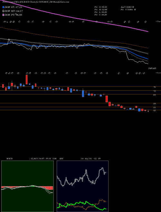The width and height of the screenshot is (161, 212).
Task: Click the Pre L: 50.20 value
Action: (x=100, y=12)
